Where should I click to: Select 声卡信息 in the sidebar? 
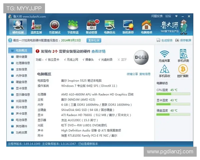[20, 114]
